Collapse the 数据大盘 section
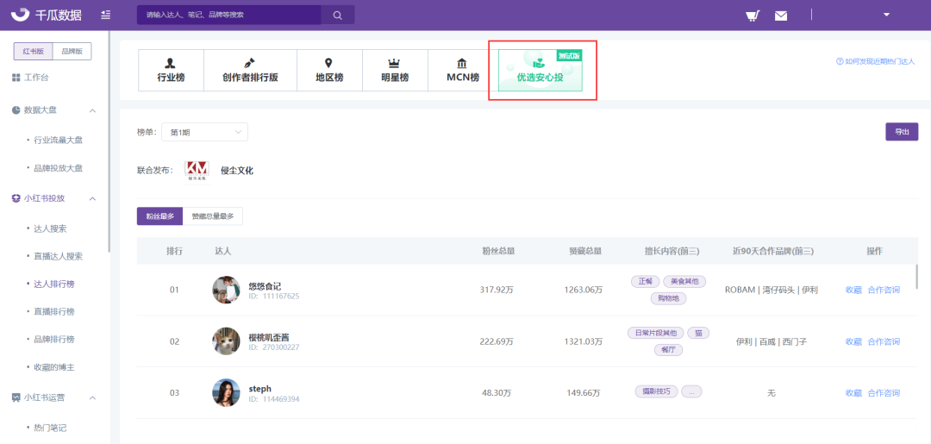931x444 pixels. [92, 110]
